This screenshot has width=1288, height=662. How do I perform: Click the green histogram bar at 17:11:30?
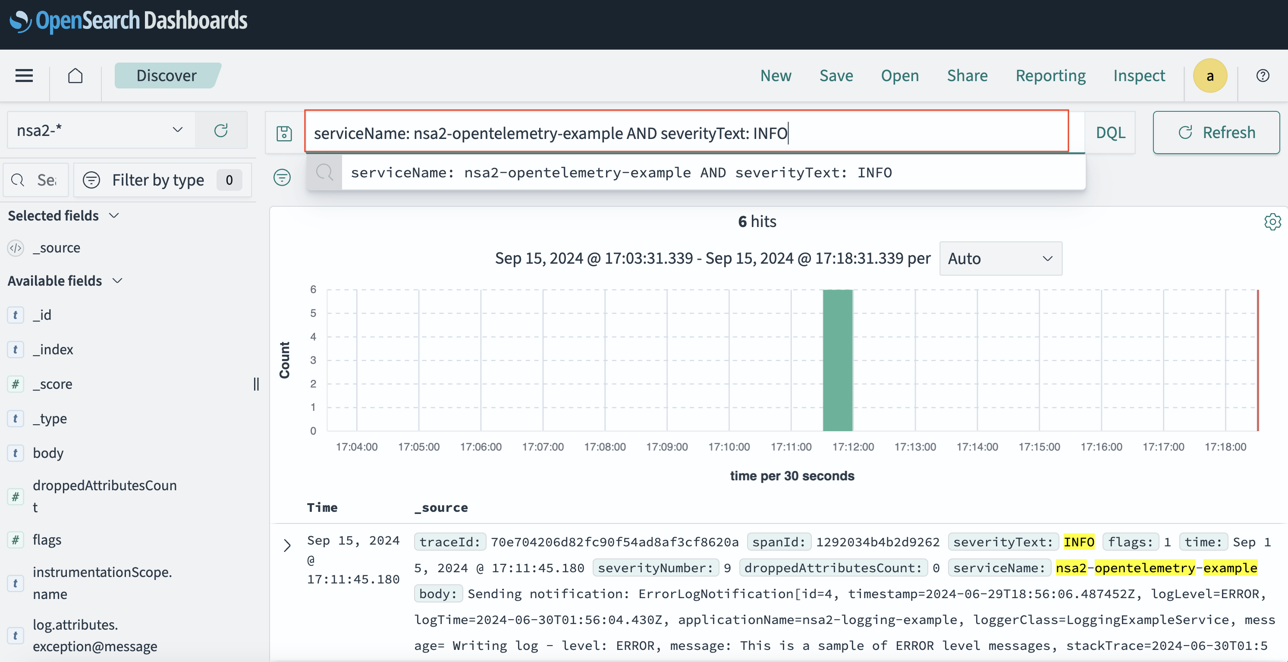(x=838, y=360)
